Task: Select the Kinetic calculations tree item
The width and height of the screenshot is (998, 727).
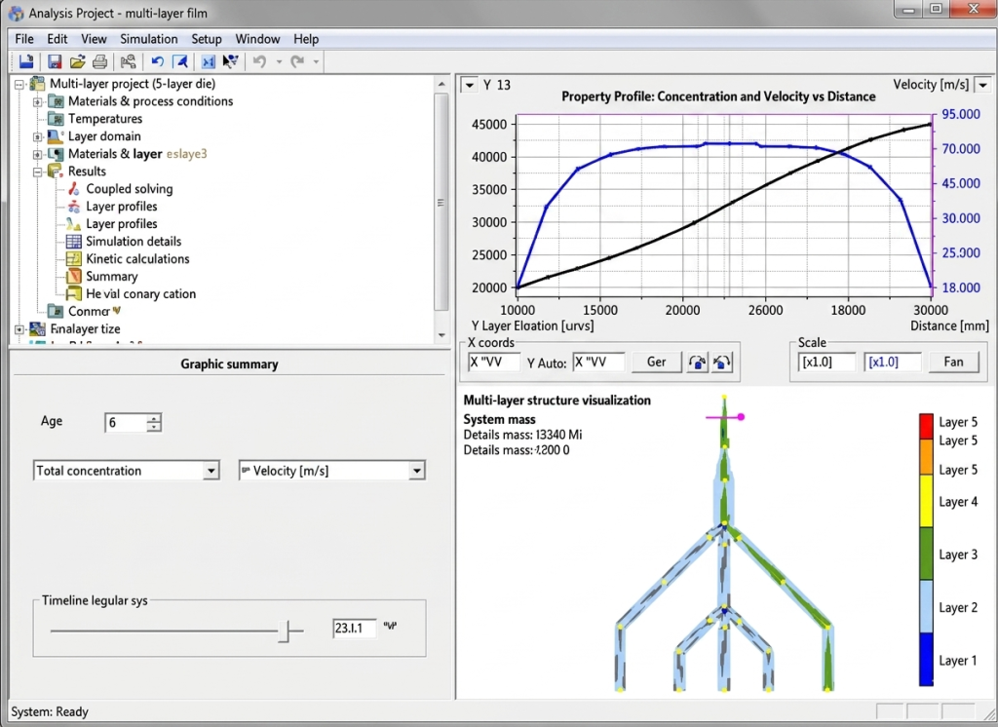Action: 137,259
